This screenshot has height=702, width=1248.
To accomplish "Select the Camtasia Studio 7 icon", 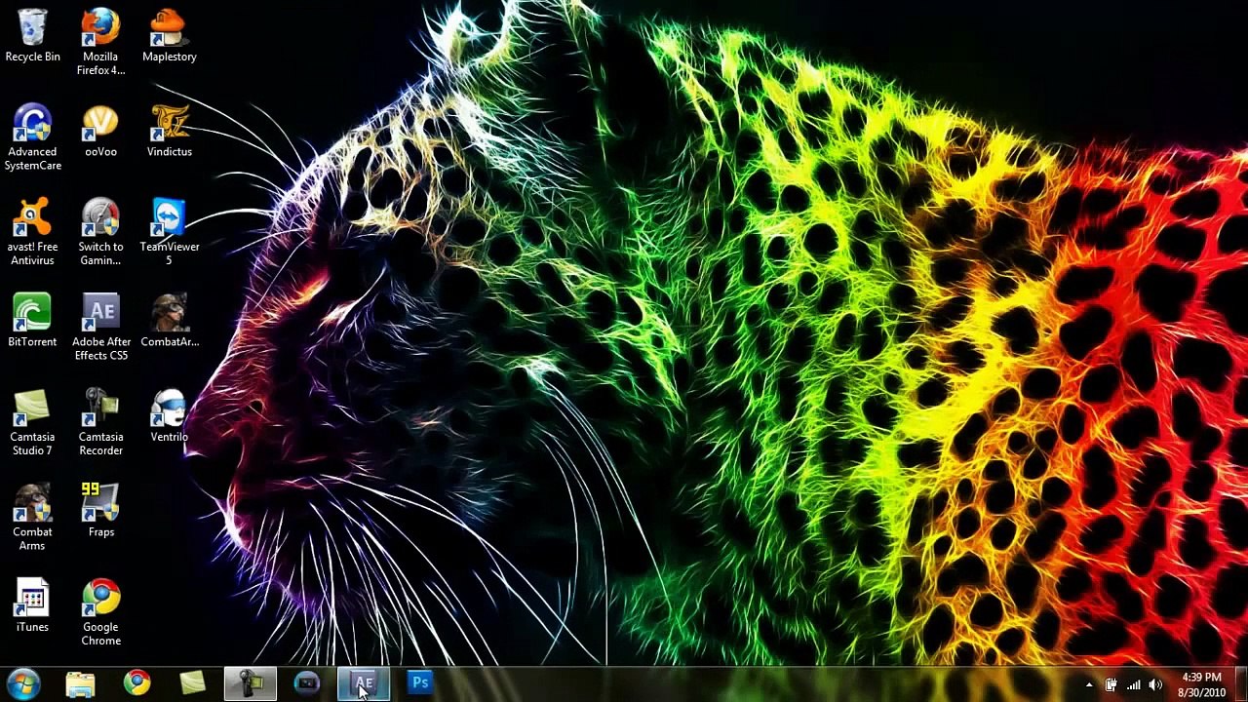I will 32,422.
